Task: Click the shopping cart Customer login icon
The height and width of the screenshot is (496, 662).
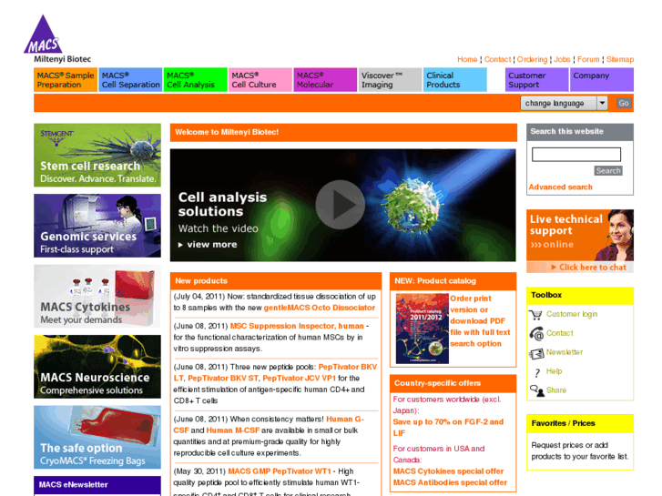Action: pos(535,315)
